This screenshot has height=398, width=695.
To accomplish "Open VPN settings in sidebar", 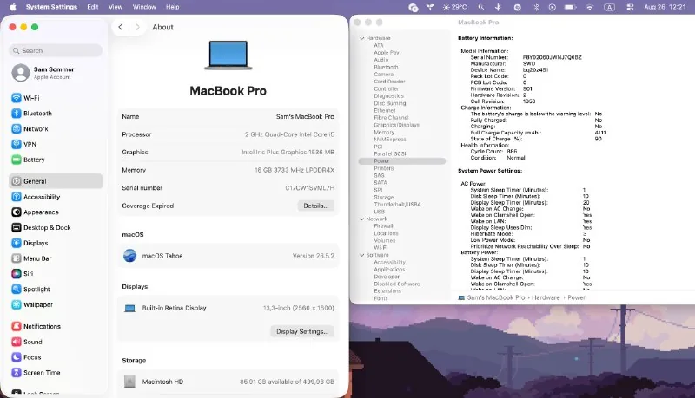I will [56, 145].
